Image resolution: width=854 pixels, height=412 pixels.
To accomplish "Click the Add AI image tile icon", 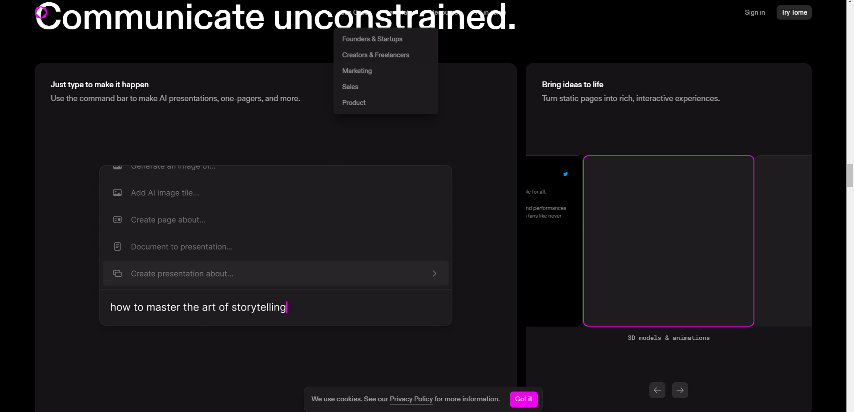I will coord(117,193).
